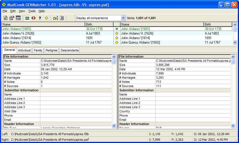Toggle the red not-equal differences filter
Screen dimensions: 239x143
(33, 18)
